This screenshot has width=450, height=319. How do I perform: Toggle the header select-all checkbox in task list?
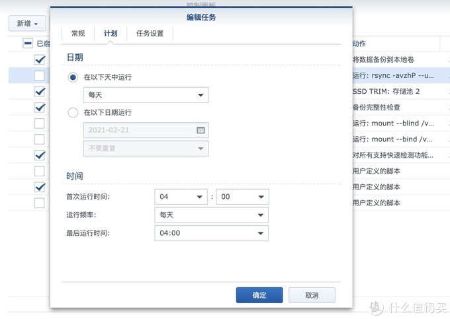click(28, 44)
